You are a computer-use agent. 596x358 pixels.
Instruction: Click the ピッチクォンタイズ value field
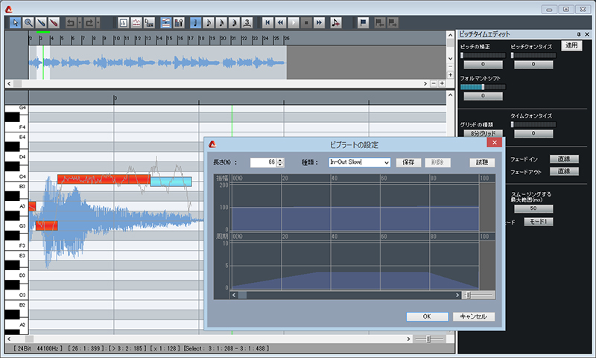click(533, 64)
